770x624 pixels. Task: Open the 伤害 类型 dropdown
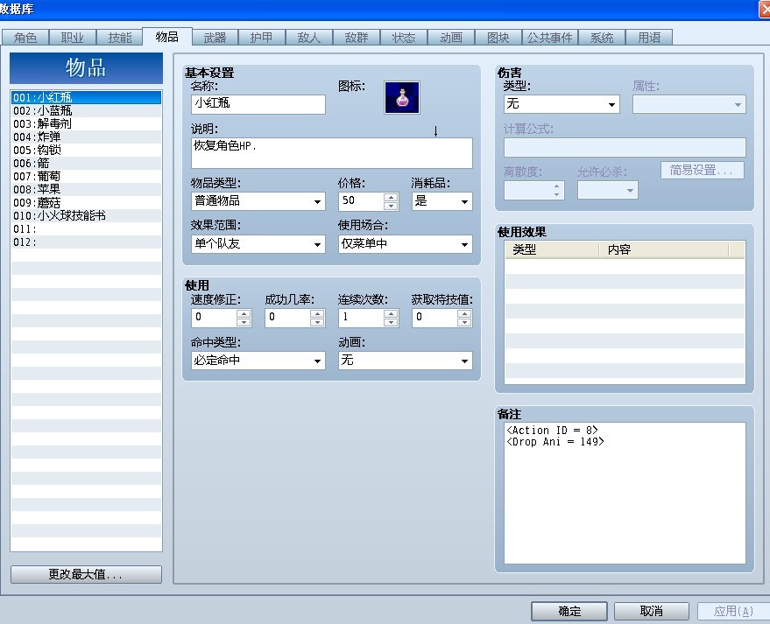pos(562,104)
